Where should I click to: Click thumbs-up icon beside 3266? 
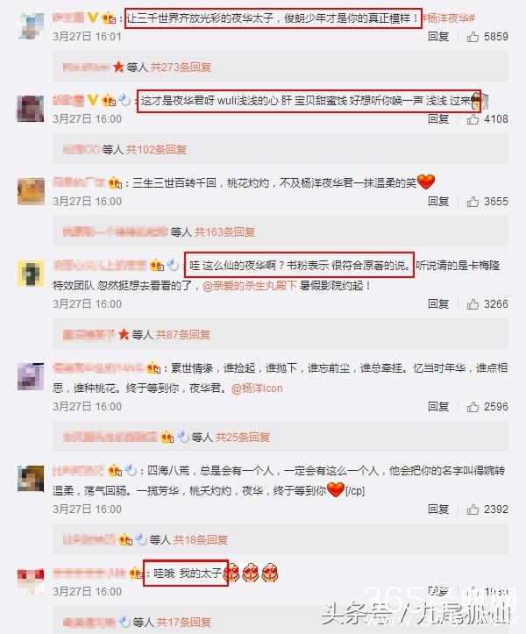(473, 304)
